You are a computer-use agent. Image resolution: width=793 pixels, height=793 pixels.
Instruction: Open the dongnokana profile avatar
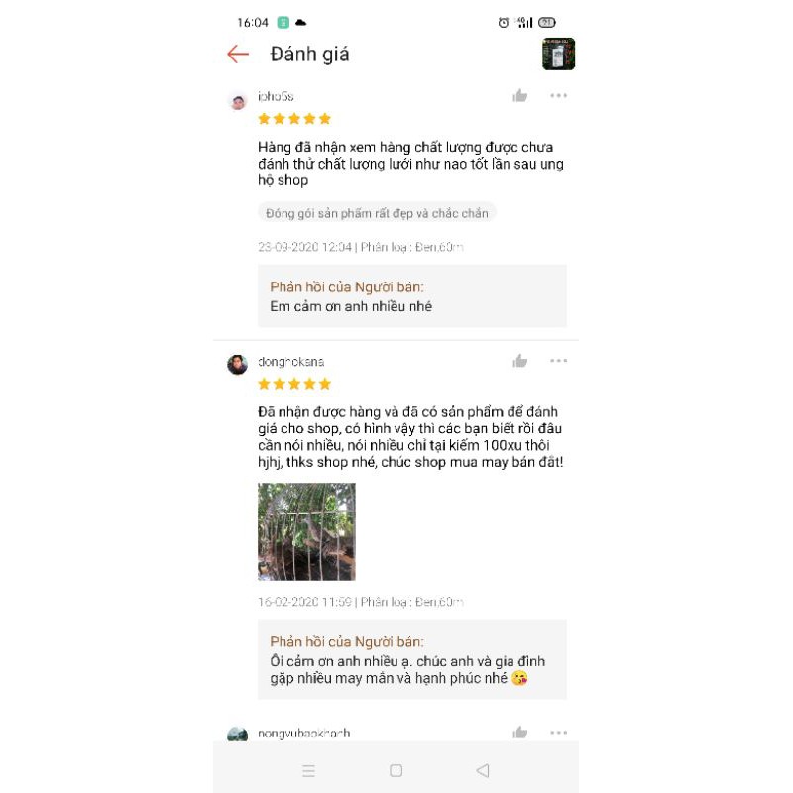coord(238,365)
